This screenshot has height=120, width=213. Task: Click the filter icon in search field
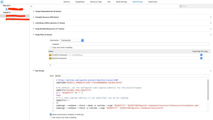[181, 6]
